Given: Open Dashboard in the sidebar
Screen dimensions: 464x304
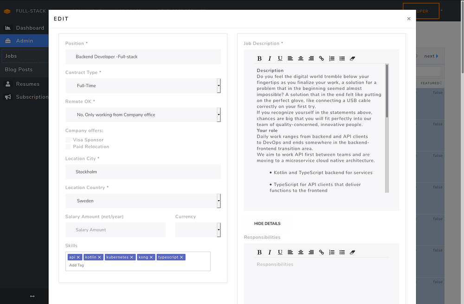Looking at the screenshot, I should [24, 28].
